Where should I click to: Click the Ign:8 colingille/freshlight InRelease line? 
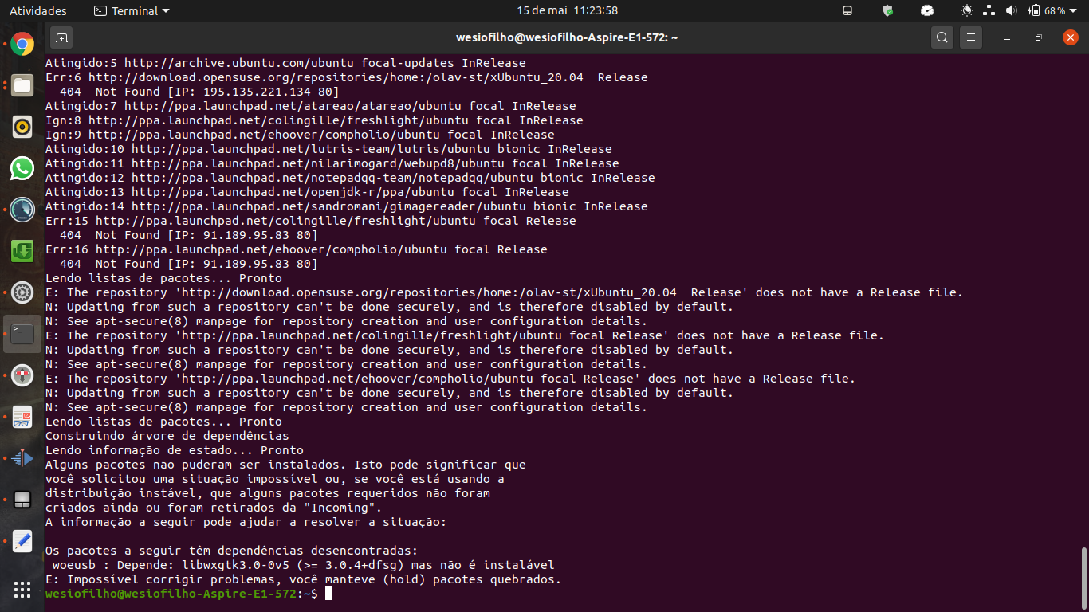pyautogui.click(x=314, y=120)
